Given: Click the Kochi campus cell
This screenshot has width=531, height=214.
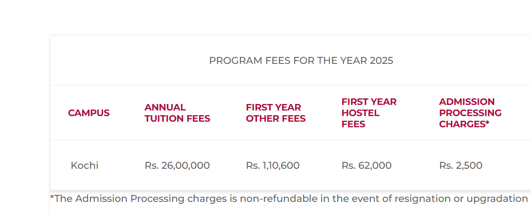Looking at the screenshot, I should (x=84, y=166).
